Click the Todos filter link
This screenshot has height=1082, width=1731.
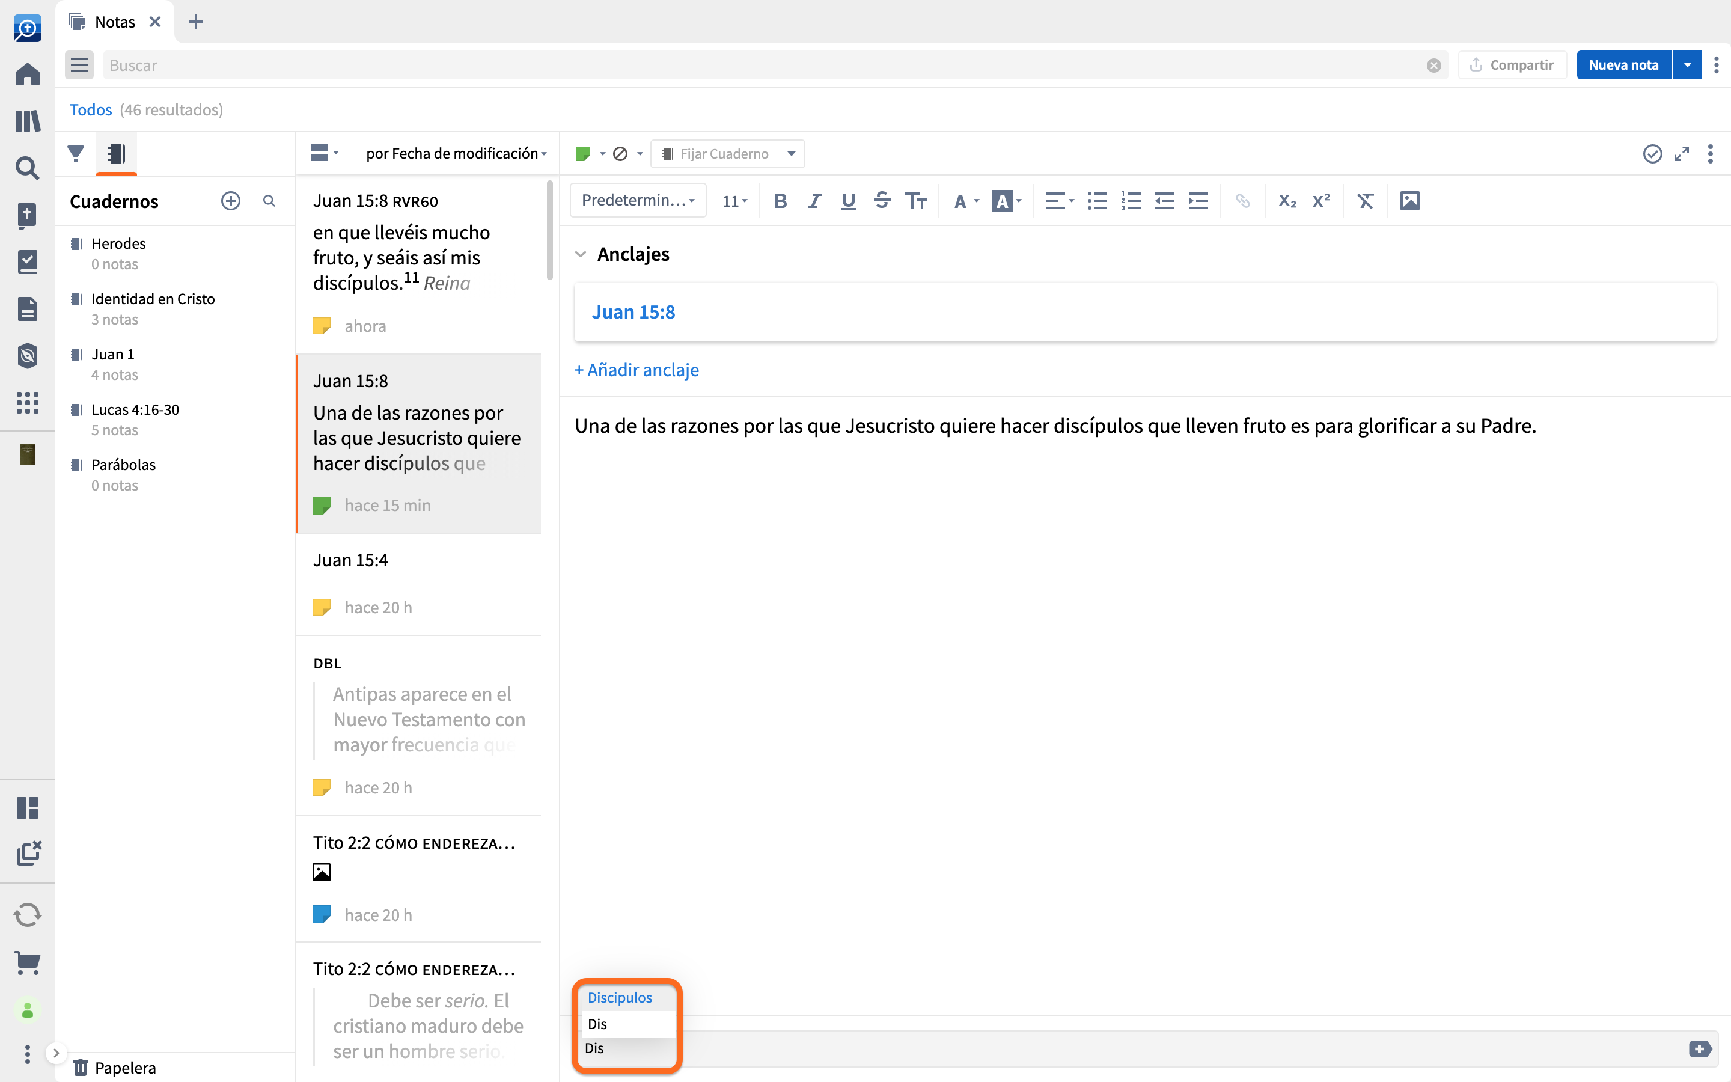coord(91,109)
